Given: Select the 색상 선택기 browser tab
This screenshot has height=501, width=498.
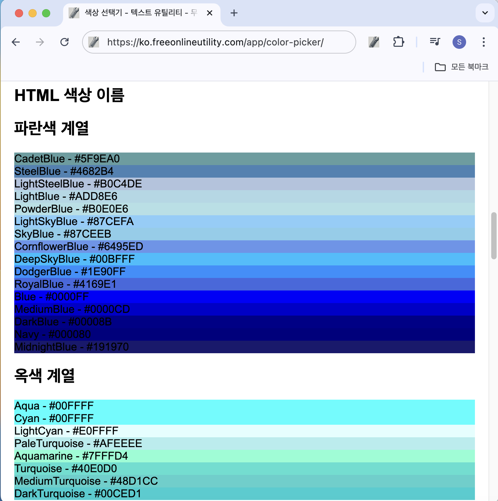Looking at the screenshot, I should click(x=142, y=14).
